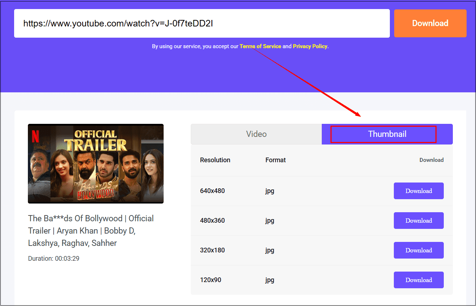Download the 320x180 jpg thumbnail
Viewport: 476px width, 306px height.
tap(419, 250)
